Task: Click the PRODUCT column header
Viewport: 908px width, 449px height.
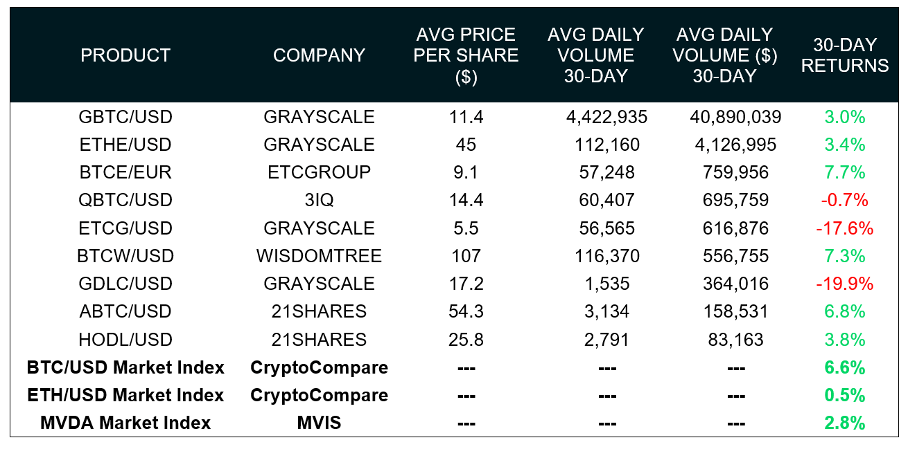Action: tap(125, 55)
